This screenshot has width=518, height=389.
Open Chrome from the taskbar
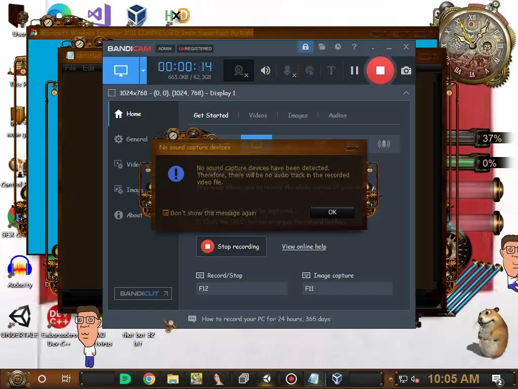tap(149, 379)
